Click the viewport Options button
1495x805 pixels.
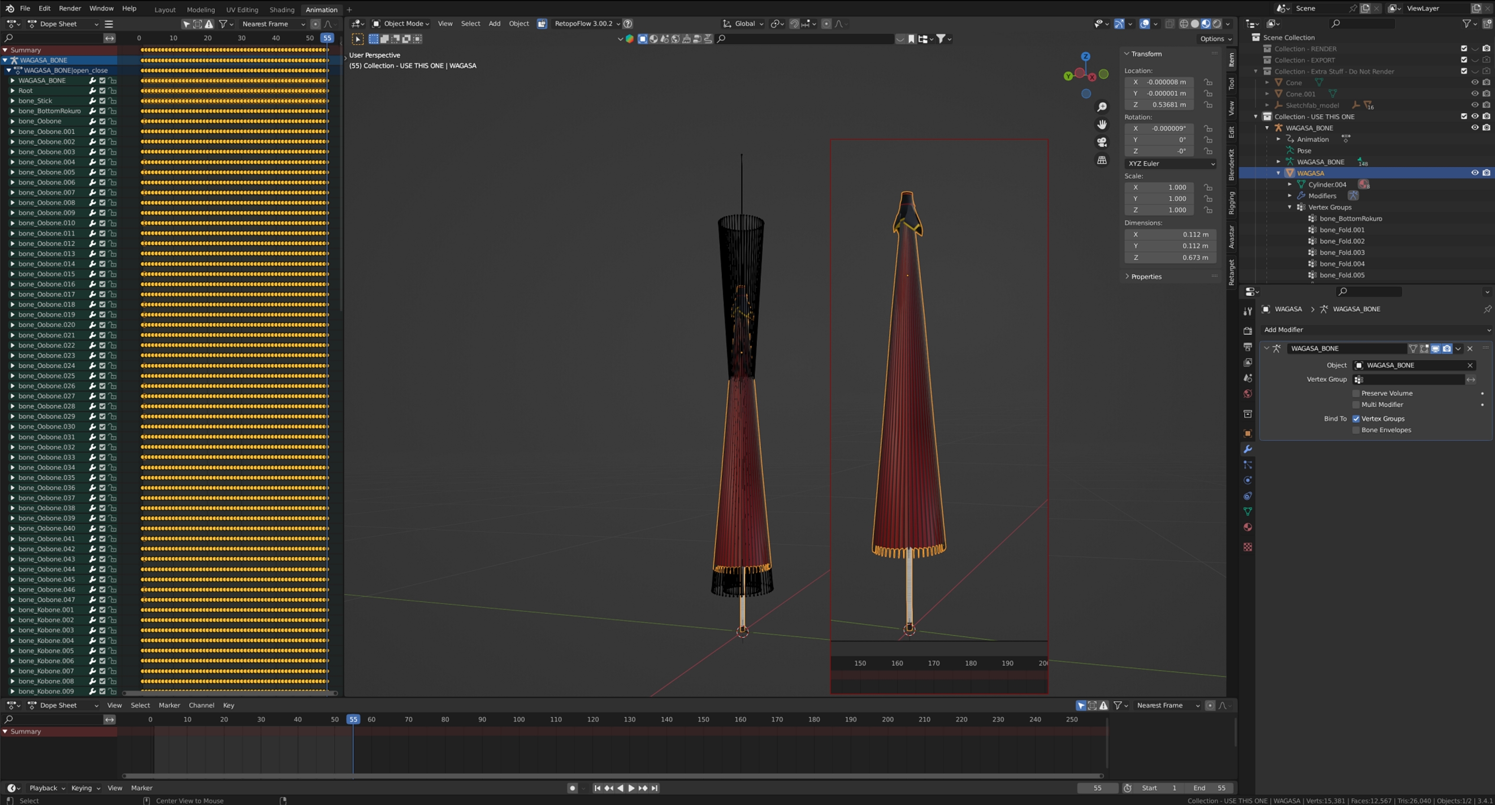point(1215,39)
